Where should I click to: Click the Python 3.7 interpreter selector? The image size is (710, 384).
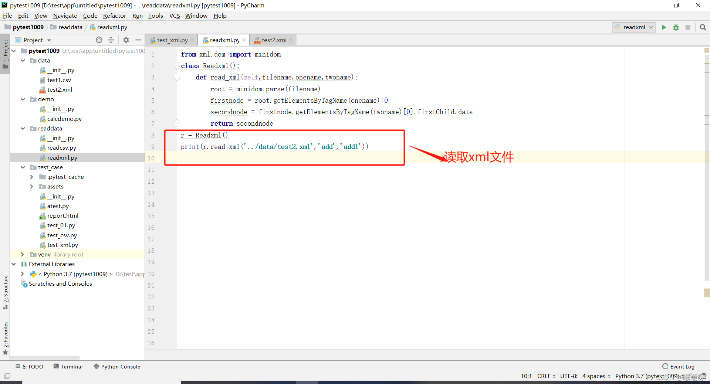pyautogui.click(x=647, y=376)
